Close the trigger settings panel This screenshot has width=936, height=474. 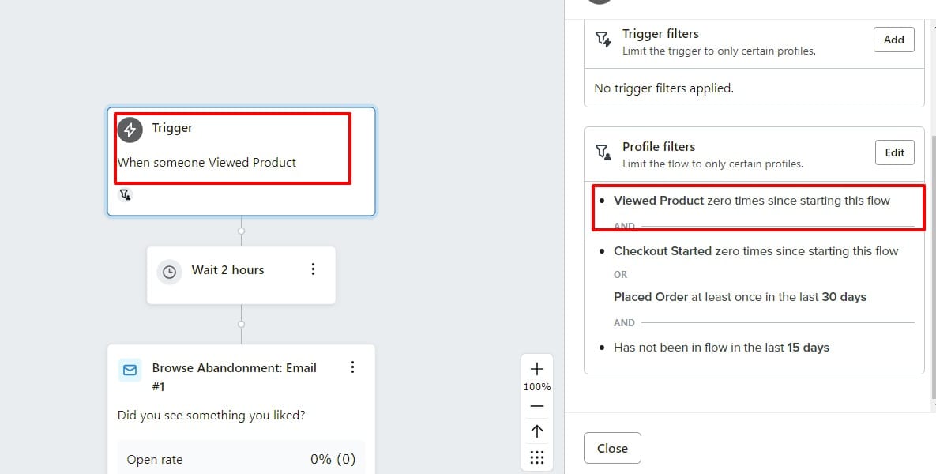(612, 448)
